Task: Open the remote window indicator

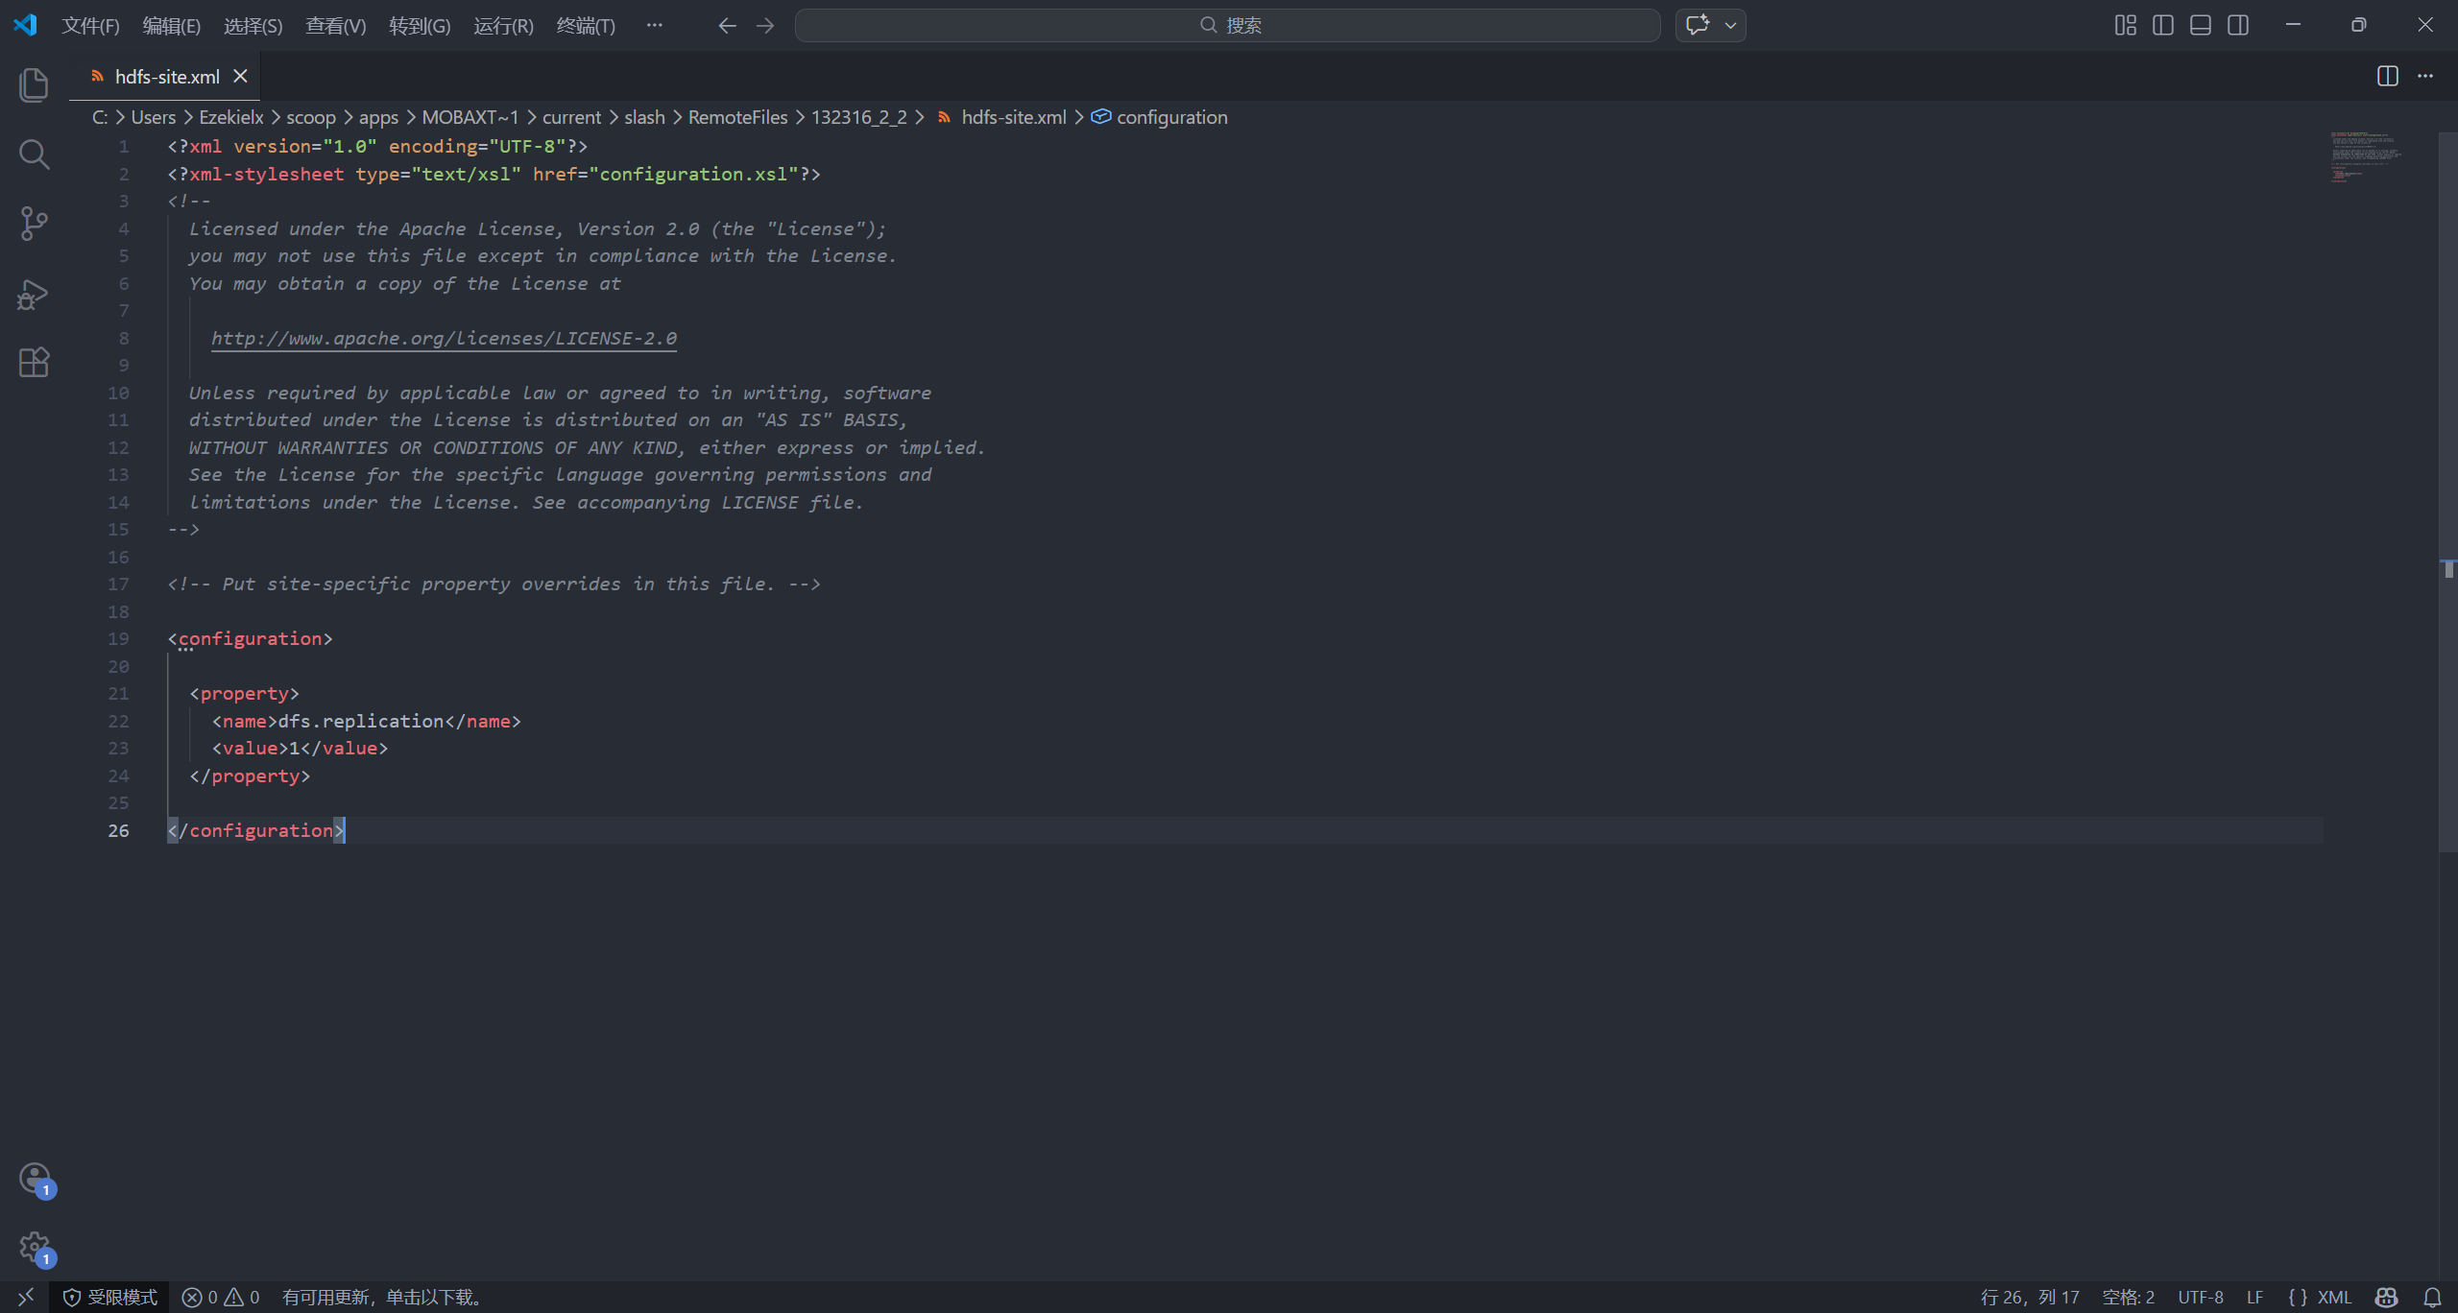Action: (x=25, y=1297)
